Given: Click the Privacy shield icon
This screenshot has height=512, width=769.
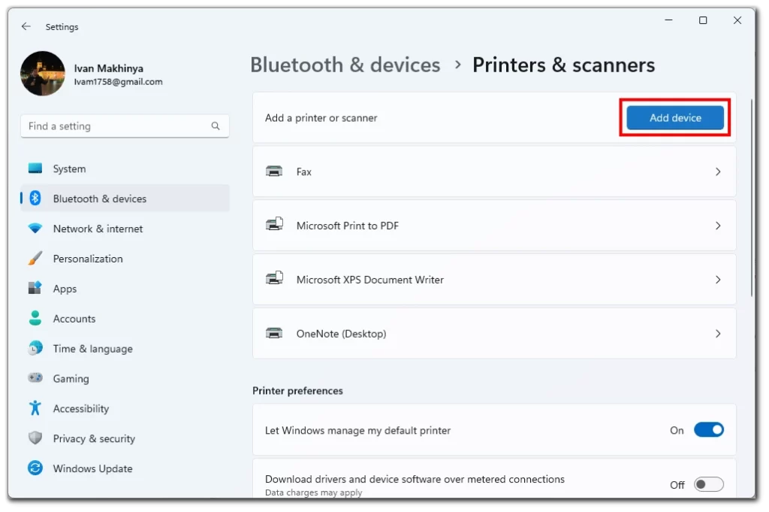Looking at the screenshot, I should tap(35, 438).
